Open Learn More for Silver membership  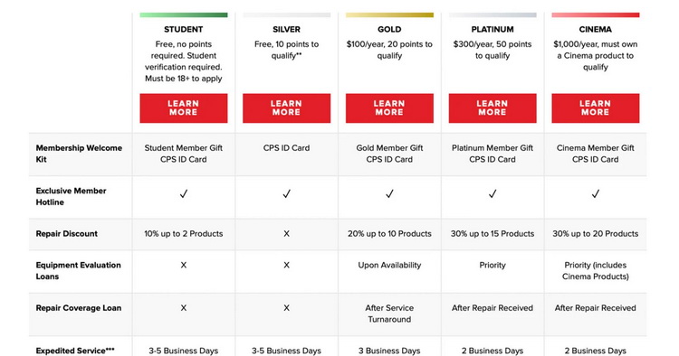(x=286, y=108)
